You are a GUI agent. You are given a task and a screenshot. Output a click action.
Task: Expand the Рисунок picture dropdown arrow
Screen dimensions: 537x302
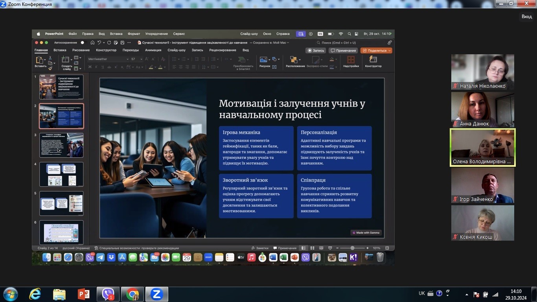[x=268, y=59]
